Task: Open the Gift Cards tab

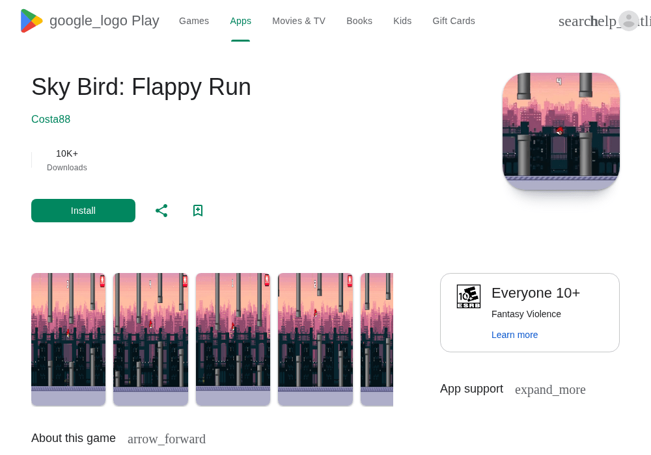Action: [454, 21]
